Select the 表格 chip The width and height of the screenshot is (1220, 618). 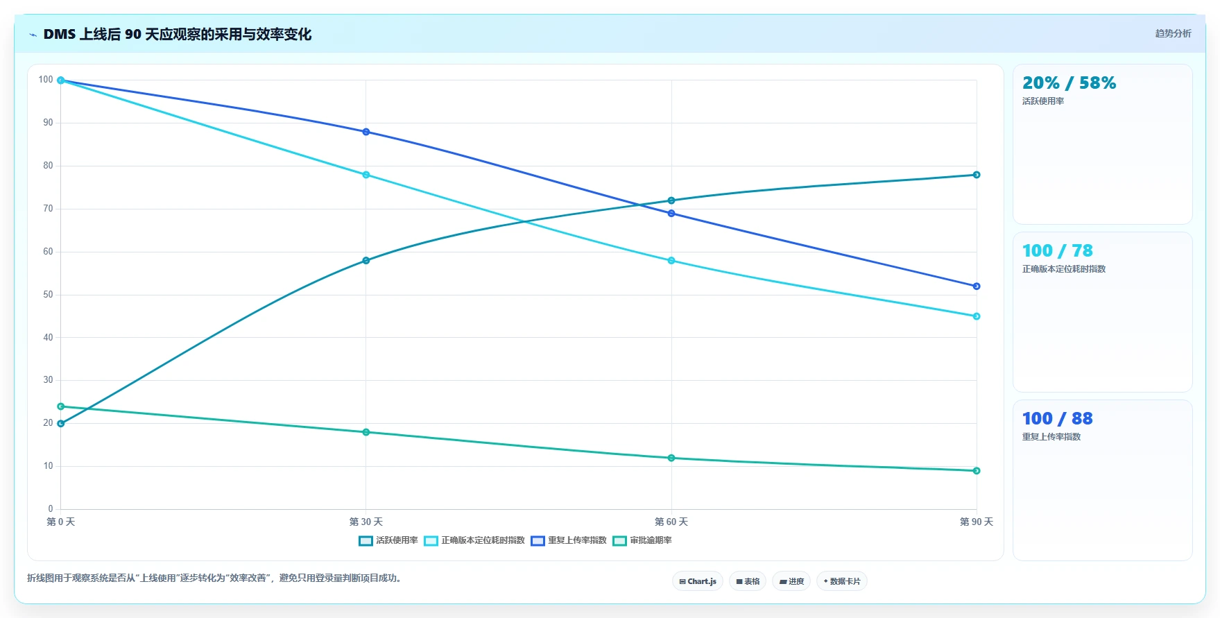coord(748,581)
